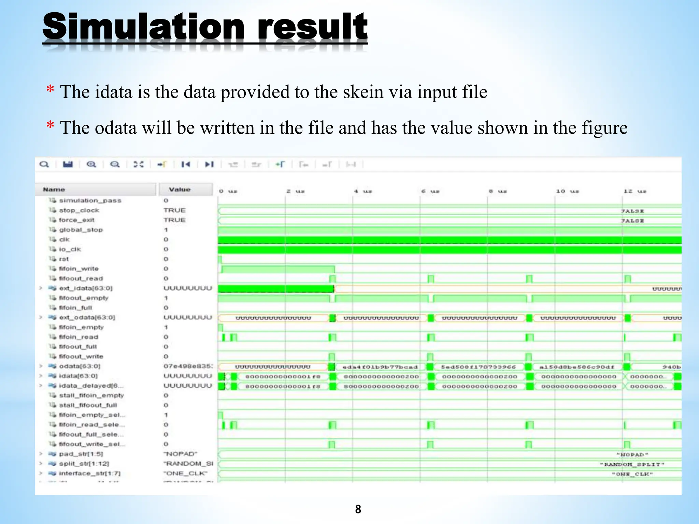Click the green add marker icon

[x=280, y=164]
